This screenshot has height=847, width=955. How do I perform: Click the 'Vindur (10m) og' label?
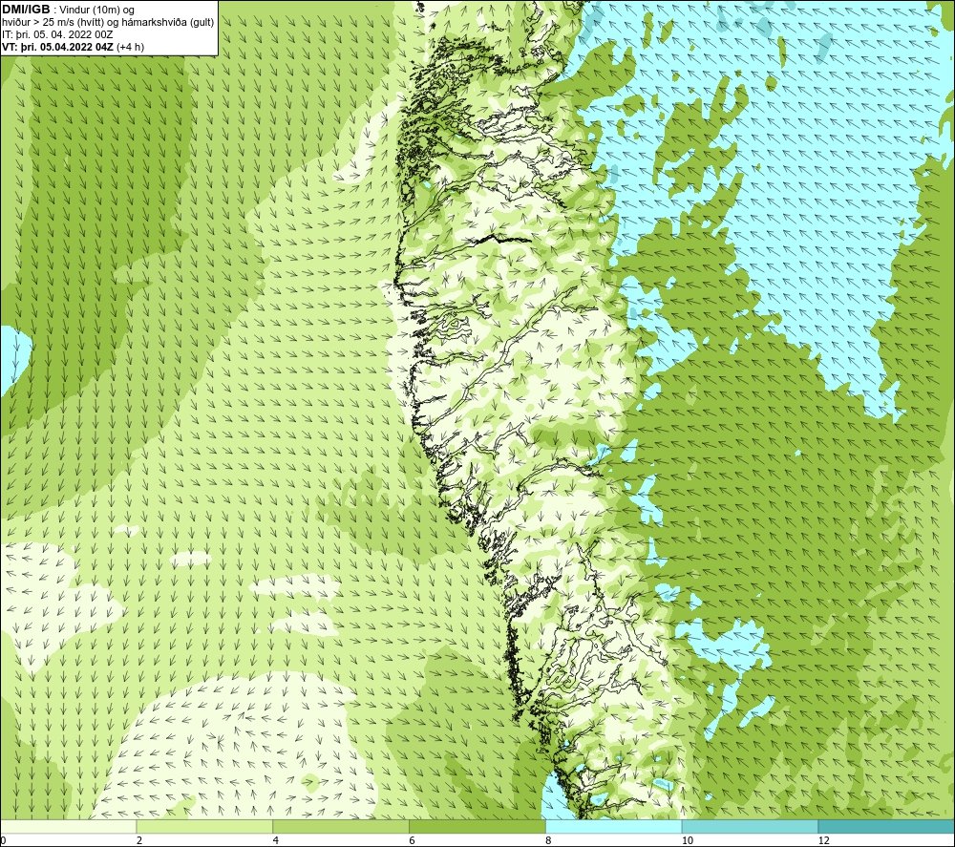click(x=96, y=10)
